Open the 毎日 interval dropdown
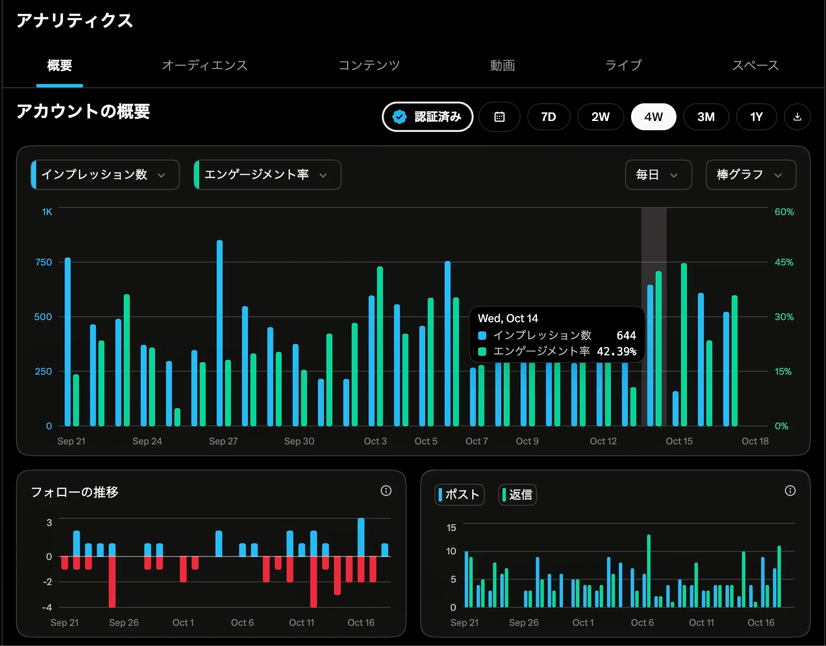Screen dimensions: 826x646 tap(658, 175)
